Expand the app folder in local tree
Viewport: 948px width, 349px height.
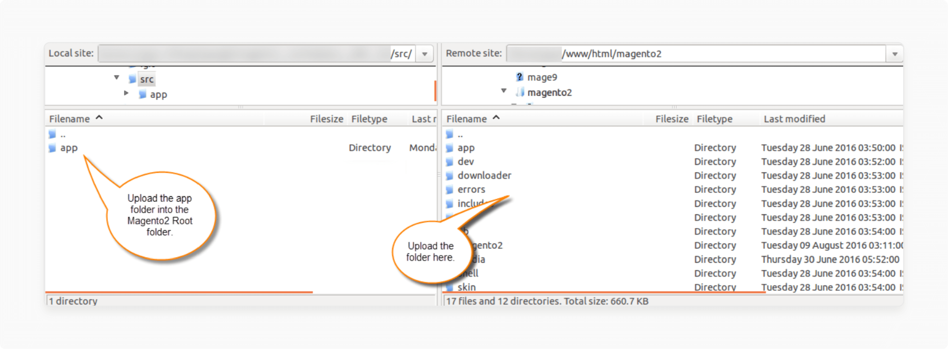[x=126, y=93]
